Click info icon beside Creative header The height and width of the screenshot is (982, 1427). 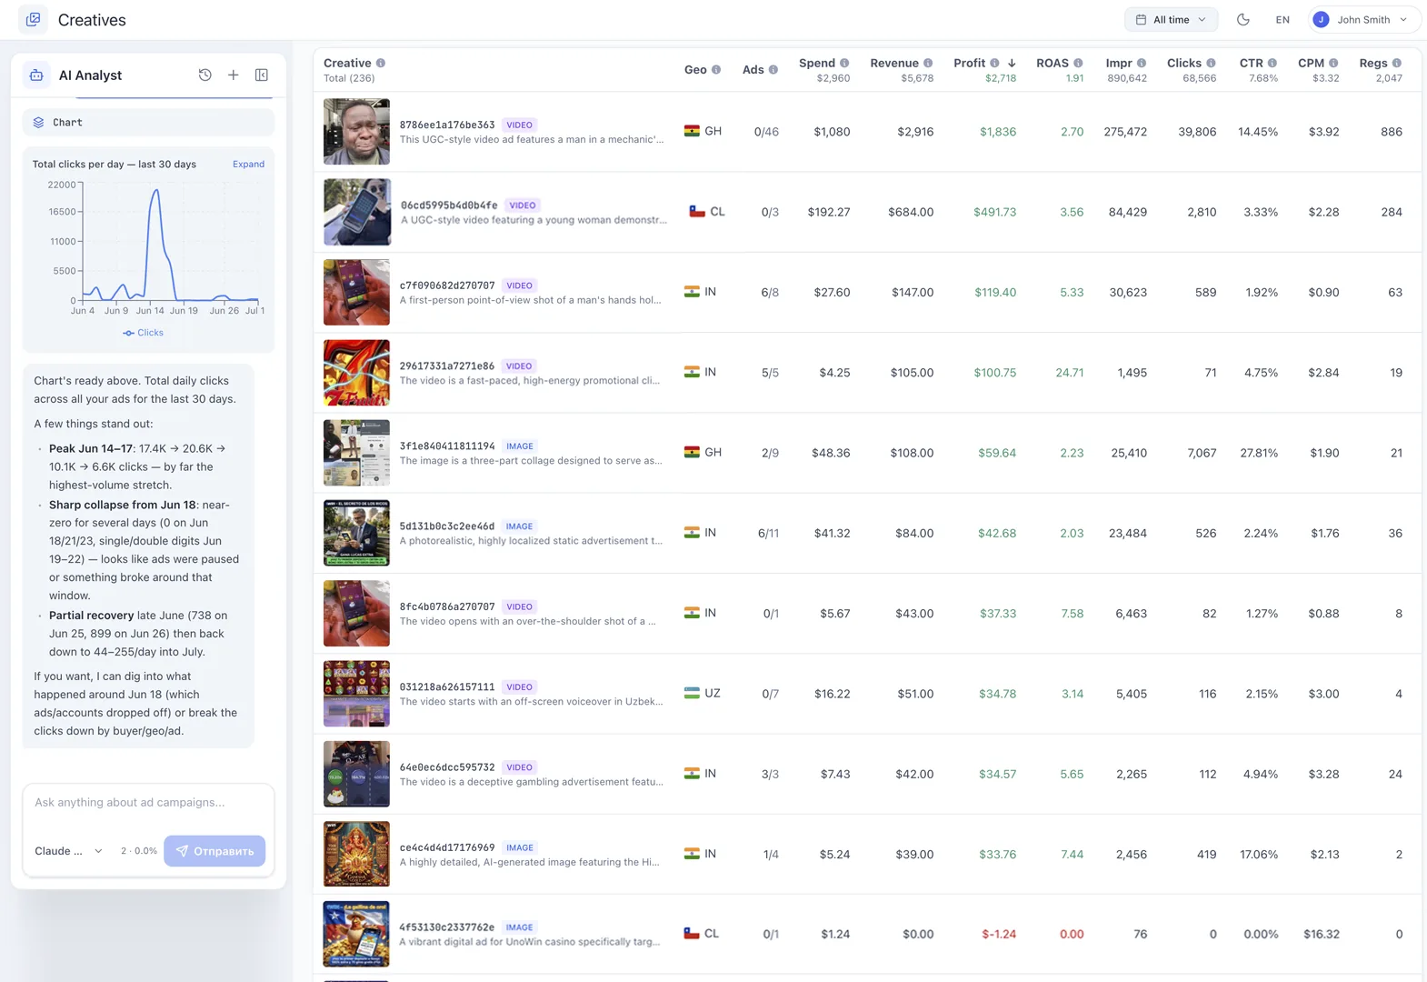tap(381, 63)
